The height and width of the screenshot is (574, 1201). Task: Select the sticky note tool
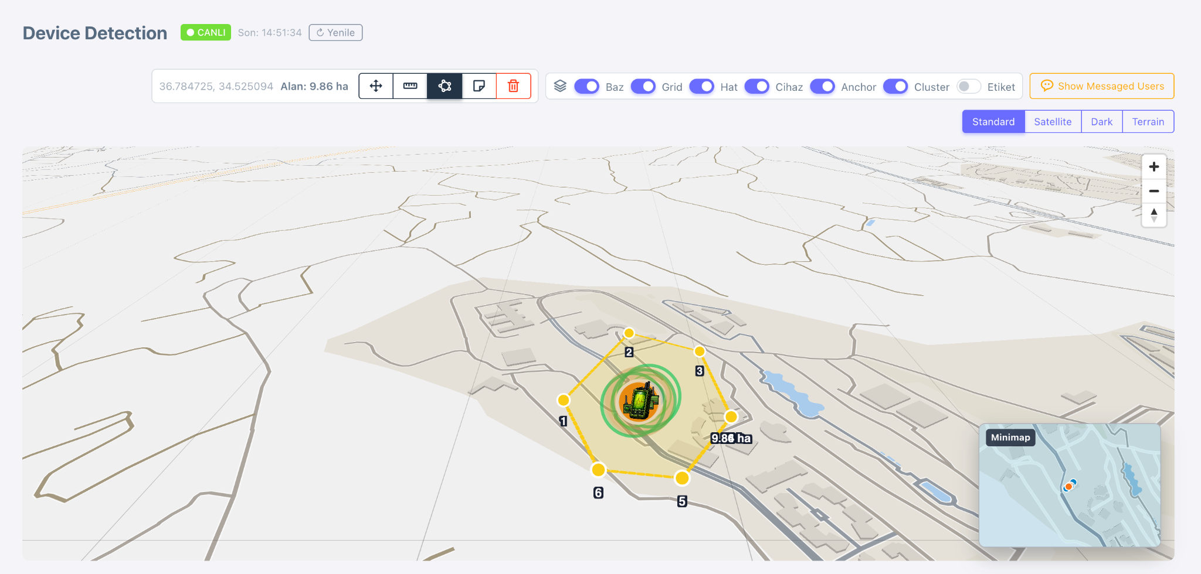(479, 86)
